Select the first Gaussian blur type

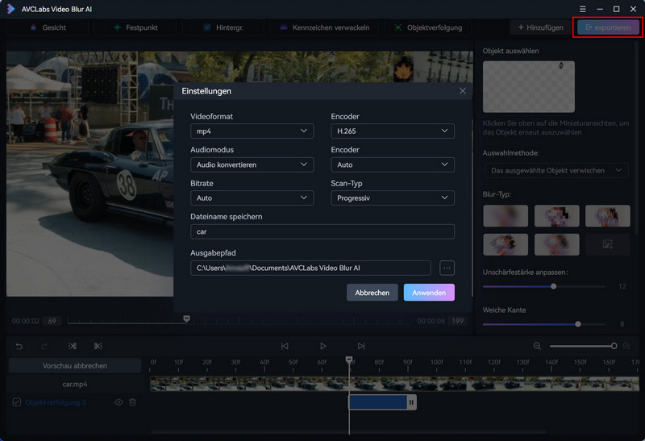506,215
